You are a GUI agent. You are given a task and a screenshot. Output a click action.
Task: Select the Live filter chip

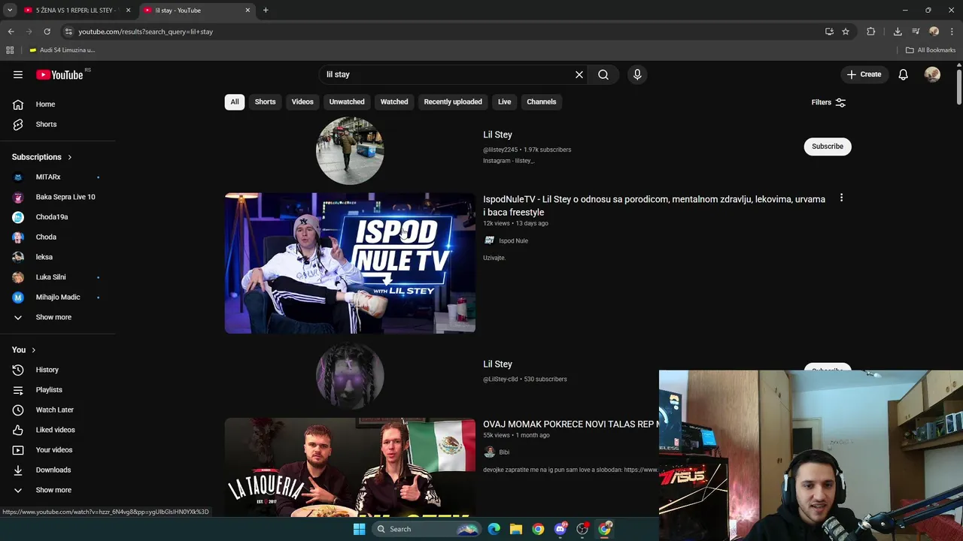click(504, 101)
